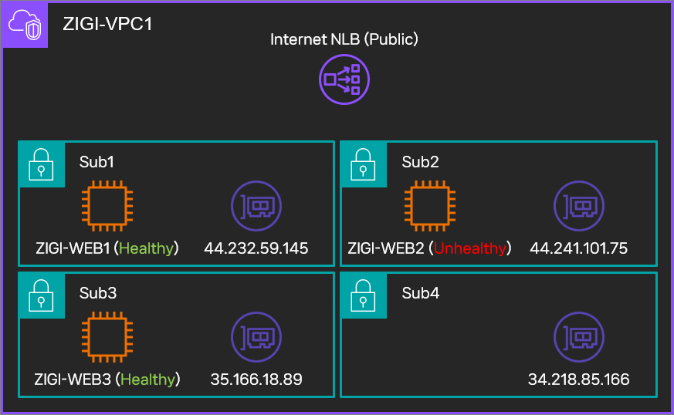The height and width of the screenshot is (415, 674).
Task: Click the ZIGI-WEB1 EC2 instance chip icon
Action: 107,206
